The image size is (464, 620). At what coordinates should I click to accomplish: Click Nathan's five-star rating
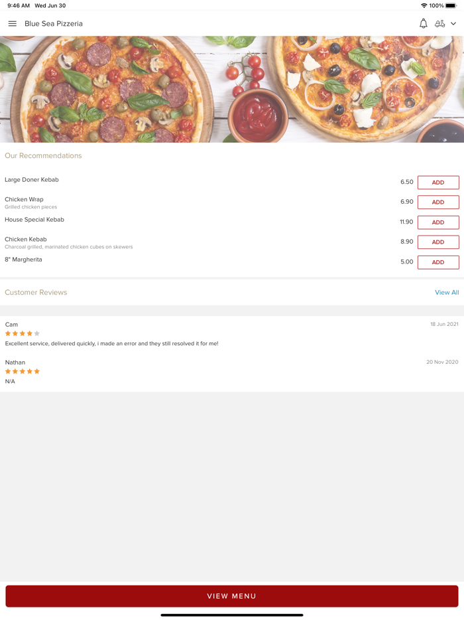pos(21,371)
